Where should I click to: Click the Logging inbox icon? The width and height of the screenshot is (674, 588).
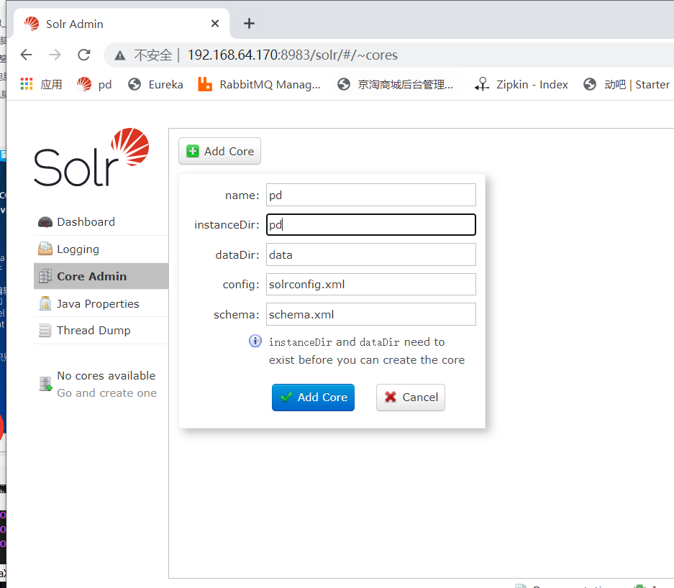pyautogui.click(x=45, y=249)
